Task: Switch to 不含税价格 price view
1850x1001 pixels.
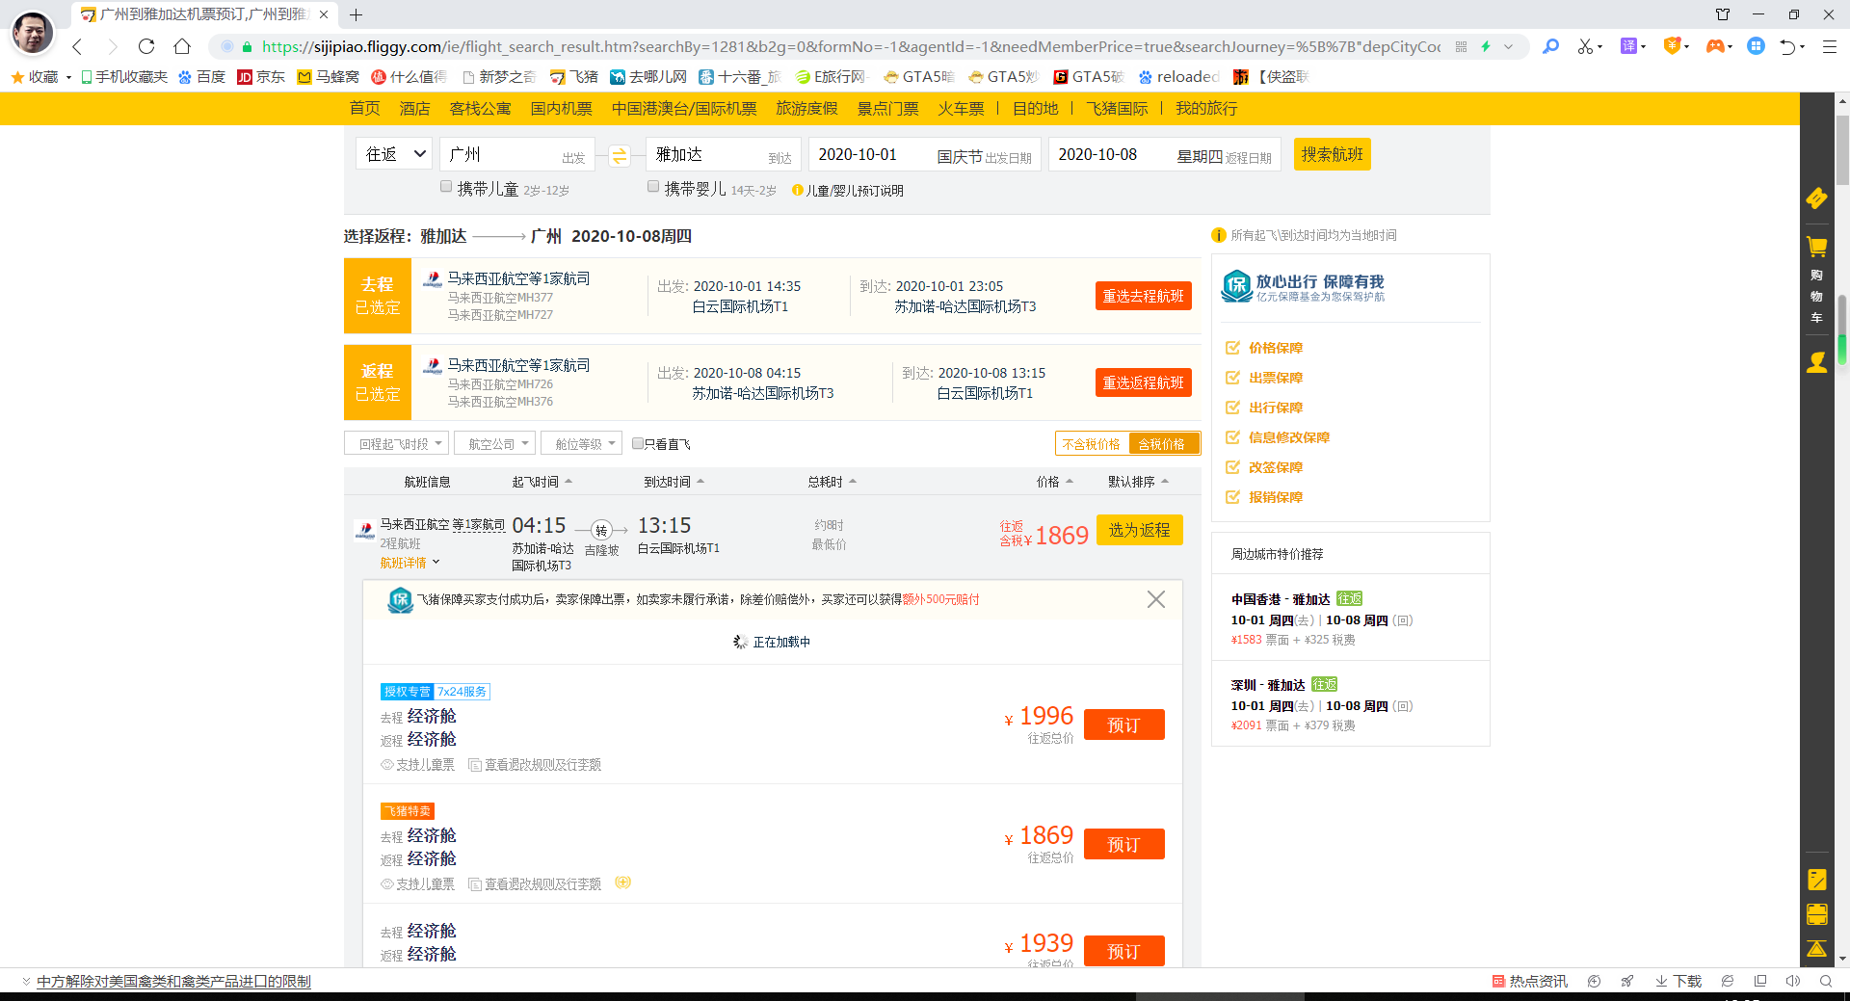Action: [1092, 444]
